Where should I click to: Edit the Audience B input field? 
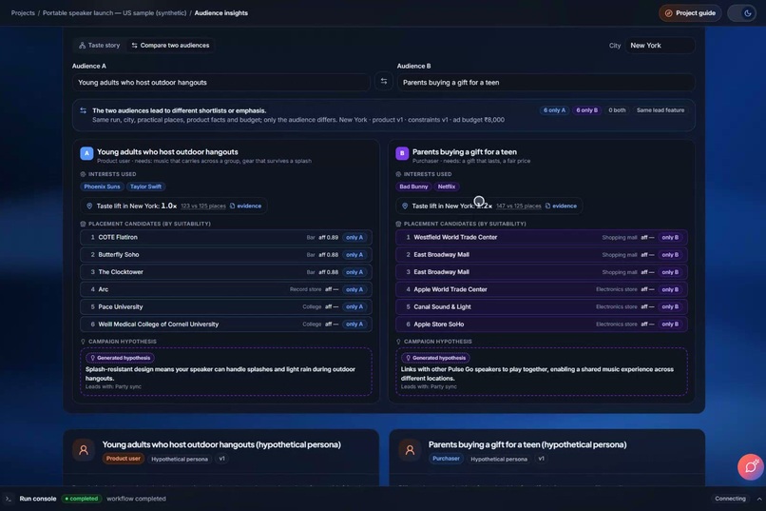(546, 83)
